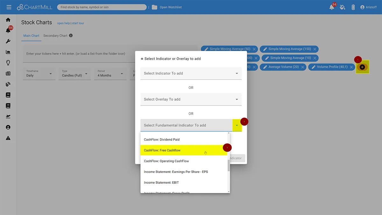Choose CashFlow: Dividend Paid option
This screenshot has height=215, width=382.
point(184,140)
